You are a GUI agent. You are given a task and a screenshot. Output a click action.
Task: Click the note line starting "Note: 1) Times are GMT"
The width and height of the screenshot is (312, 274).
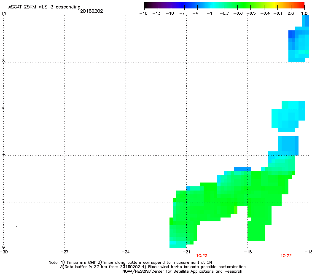(x=130, y=263)
